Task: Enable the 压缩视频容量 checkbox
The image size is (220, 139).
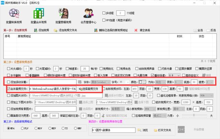Action: tap(133, 116)
